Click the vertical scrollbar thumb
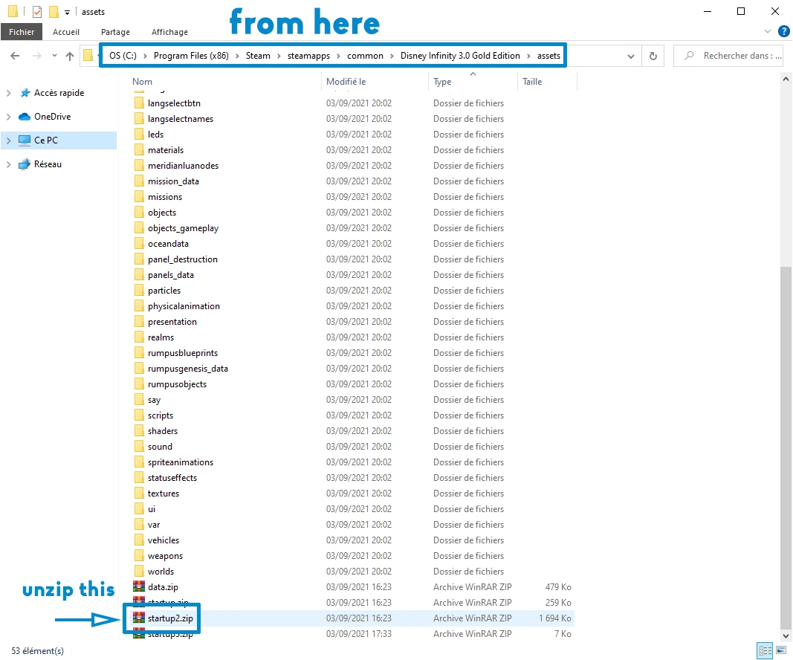 (786, 447)
